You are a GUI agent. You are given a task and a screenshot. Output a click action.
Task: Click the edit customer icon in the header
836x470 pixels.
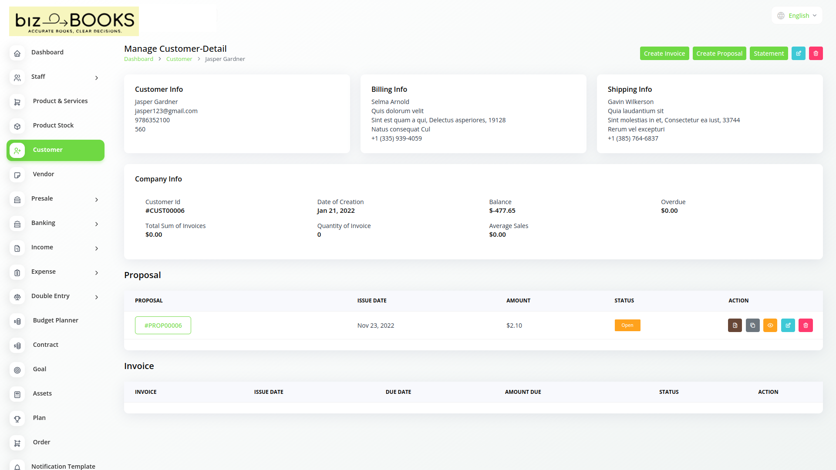pos(798,53)
